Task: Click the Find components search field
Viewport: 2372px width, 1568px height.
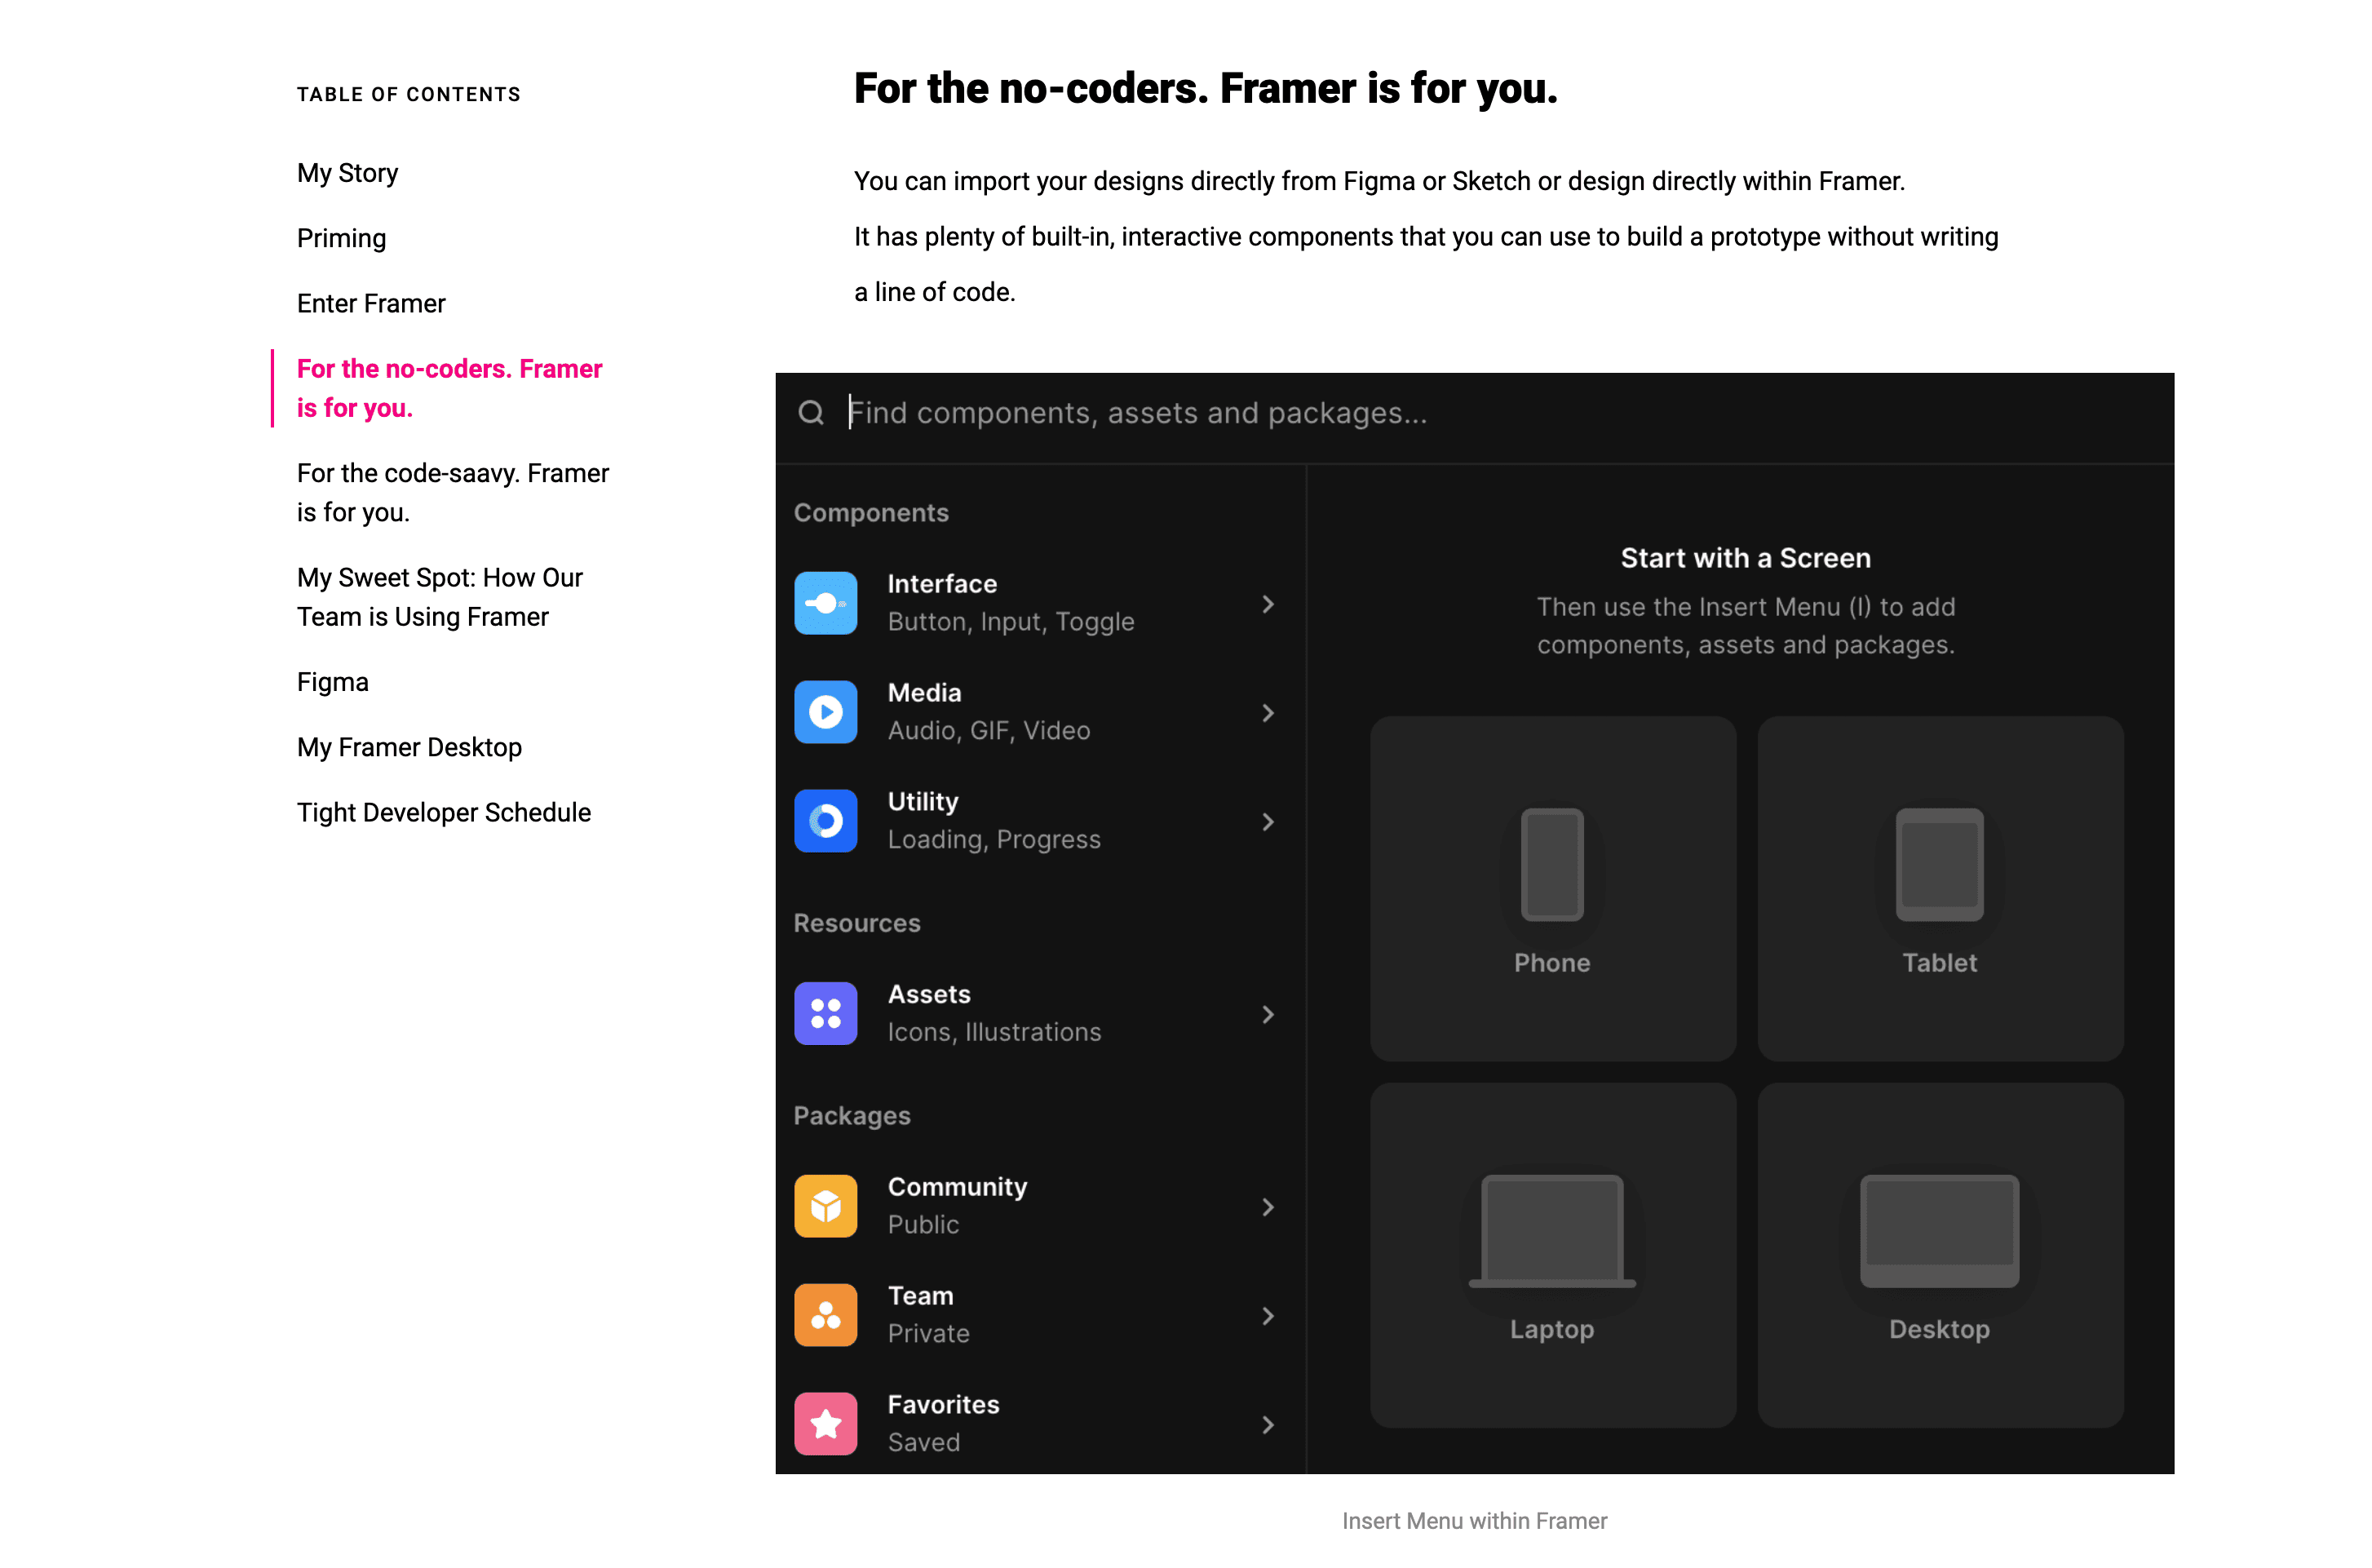Action: (1400, 413)
